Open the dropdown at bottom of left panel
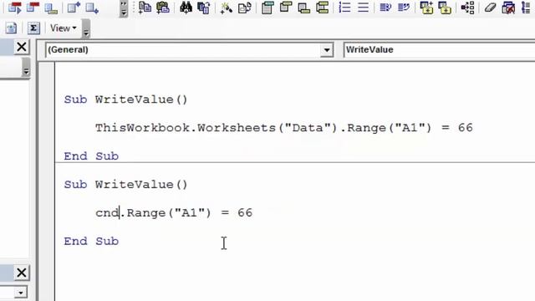Screen dimensions: 535x301 point(20,293)
